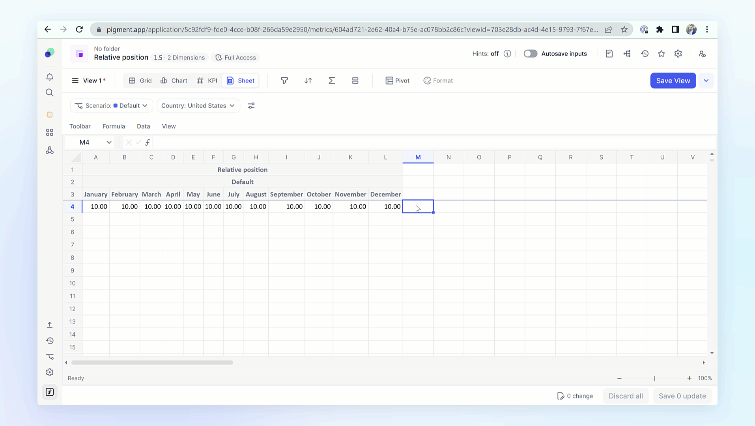This screenshot has width=755, height=426.
Task: Open the Formula menu
Action: pos(114,126)
